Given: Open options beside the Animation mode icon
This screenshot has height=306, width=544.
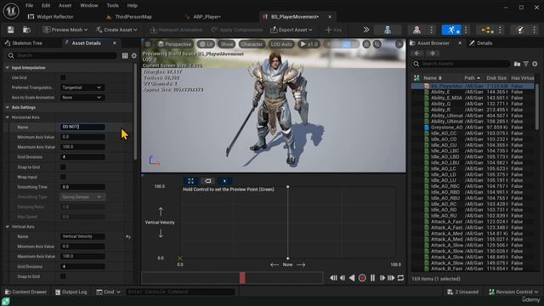Looking at the screenshot, I should click(x=466, y=30).
